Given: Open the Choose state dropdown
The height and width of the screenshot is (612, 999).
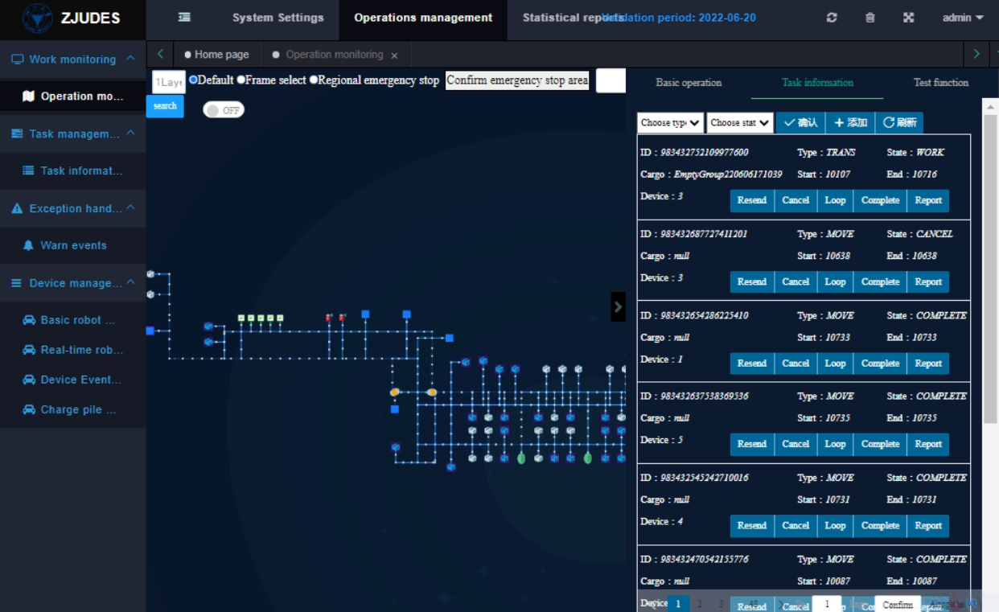Looking at the screenshot, I should pos(740,122).
